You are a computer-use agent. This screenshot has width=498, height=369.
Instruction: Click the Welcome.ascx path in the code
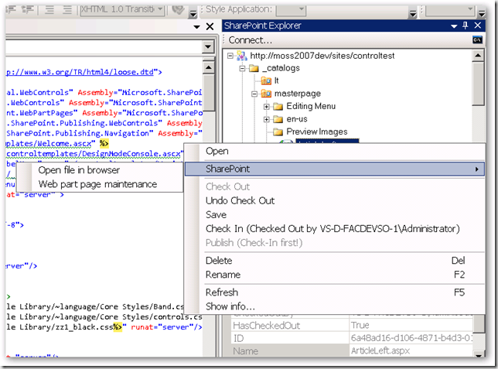pos(49,144)
